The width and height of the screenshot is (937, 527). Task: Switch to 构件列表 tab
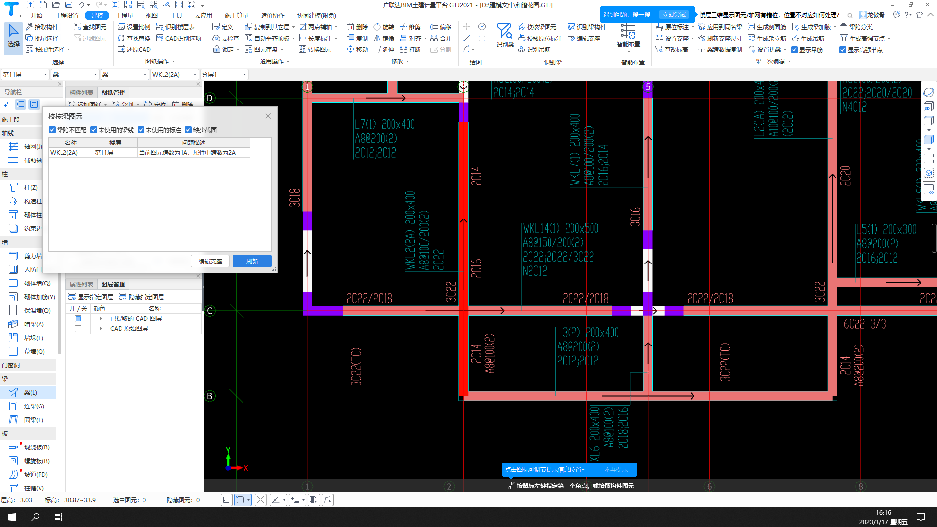click(x=81, y=92)
